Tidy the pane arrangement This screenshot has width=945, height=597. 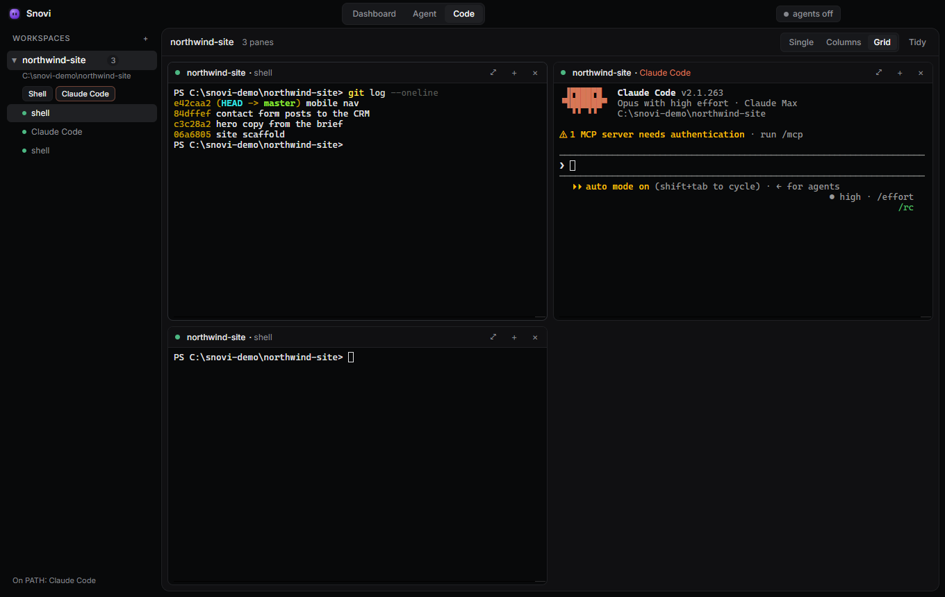(917, 42)
